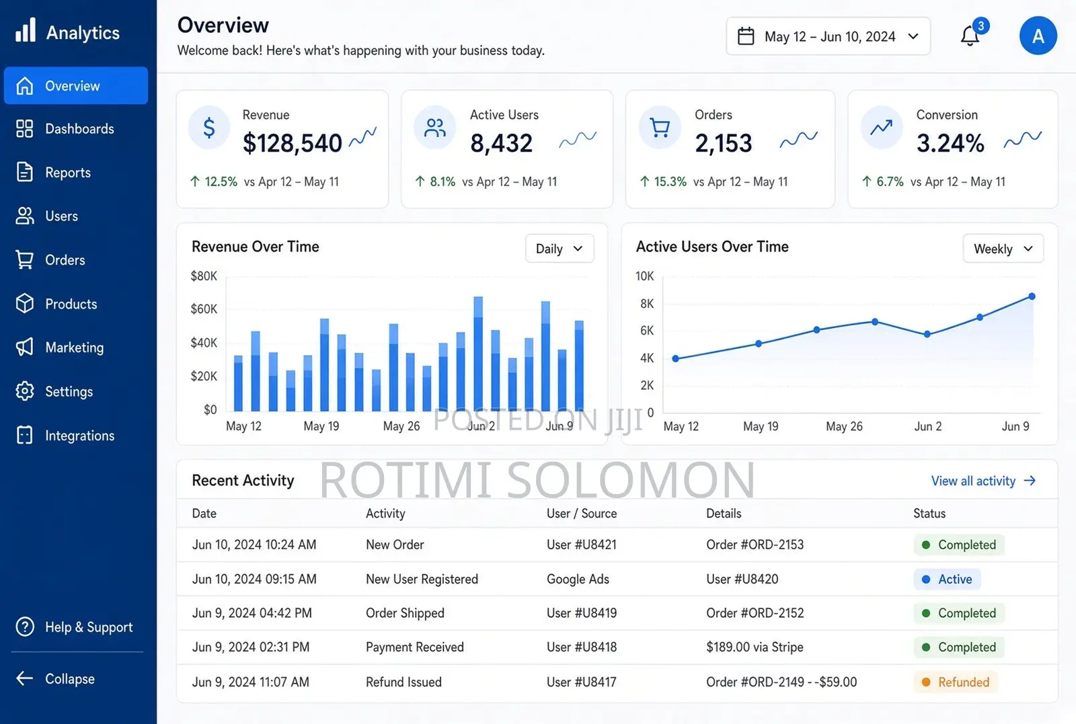The height and width of the screenshot is (724, 1076).
Task: Click the Conversion card sparkline
Action: coord(1023,139)
